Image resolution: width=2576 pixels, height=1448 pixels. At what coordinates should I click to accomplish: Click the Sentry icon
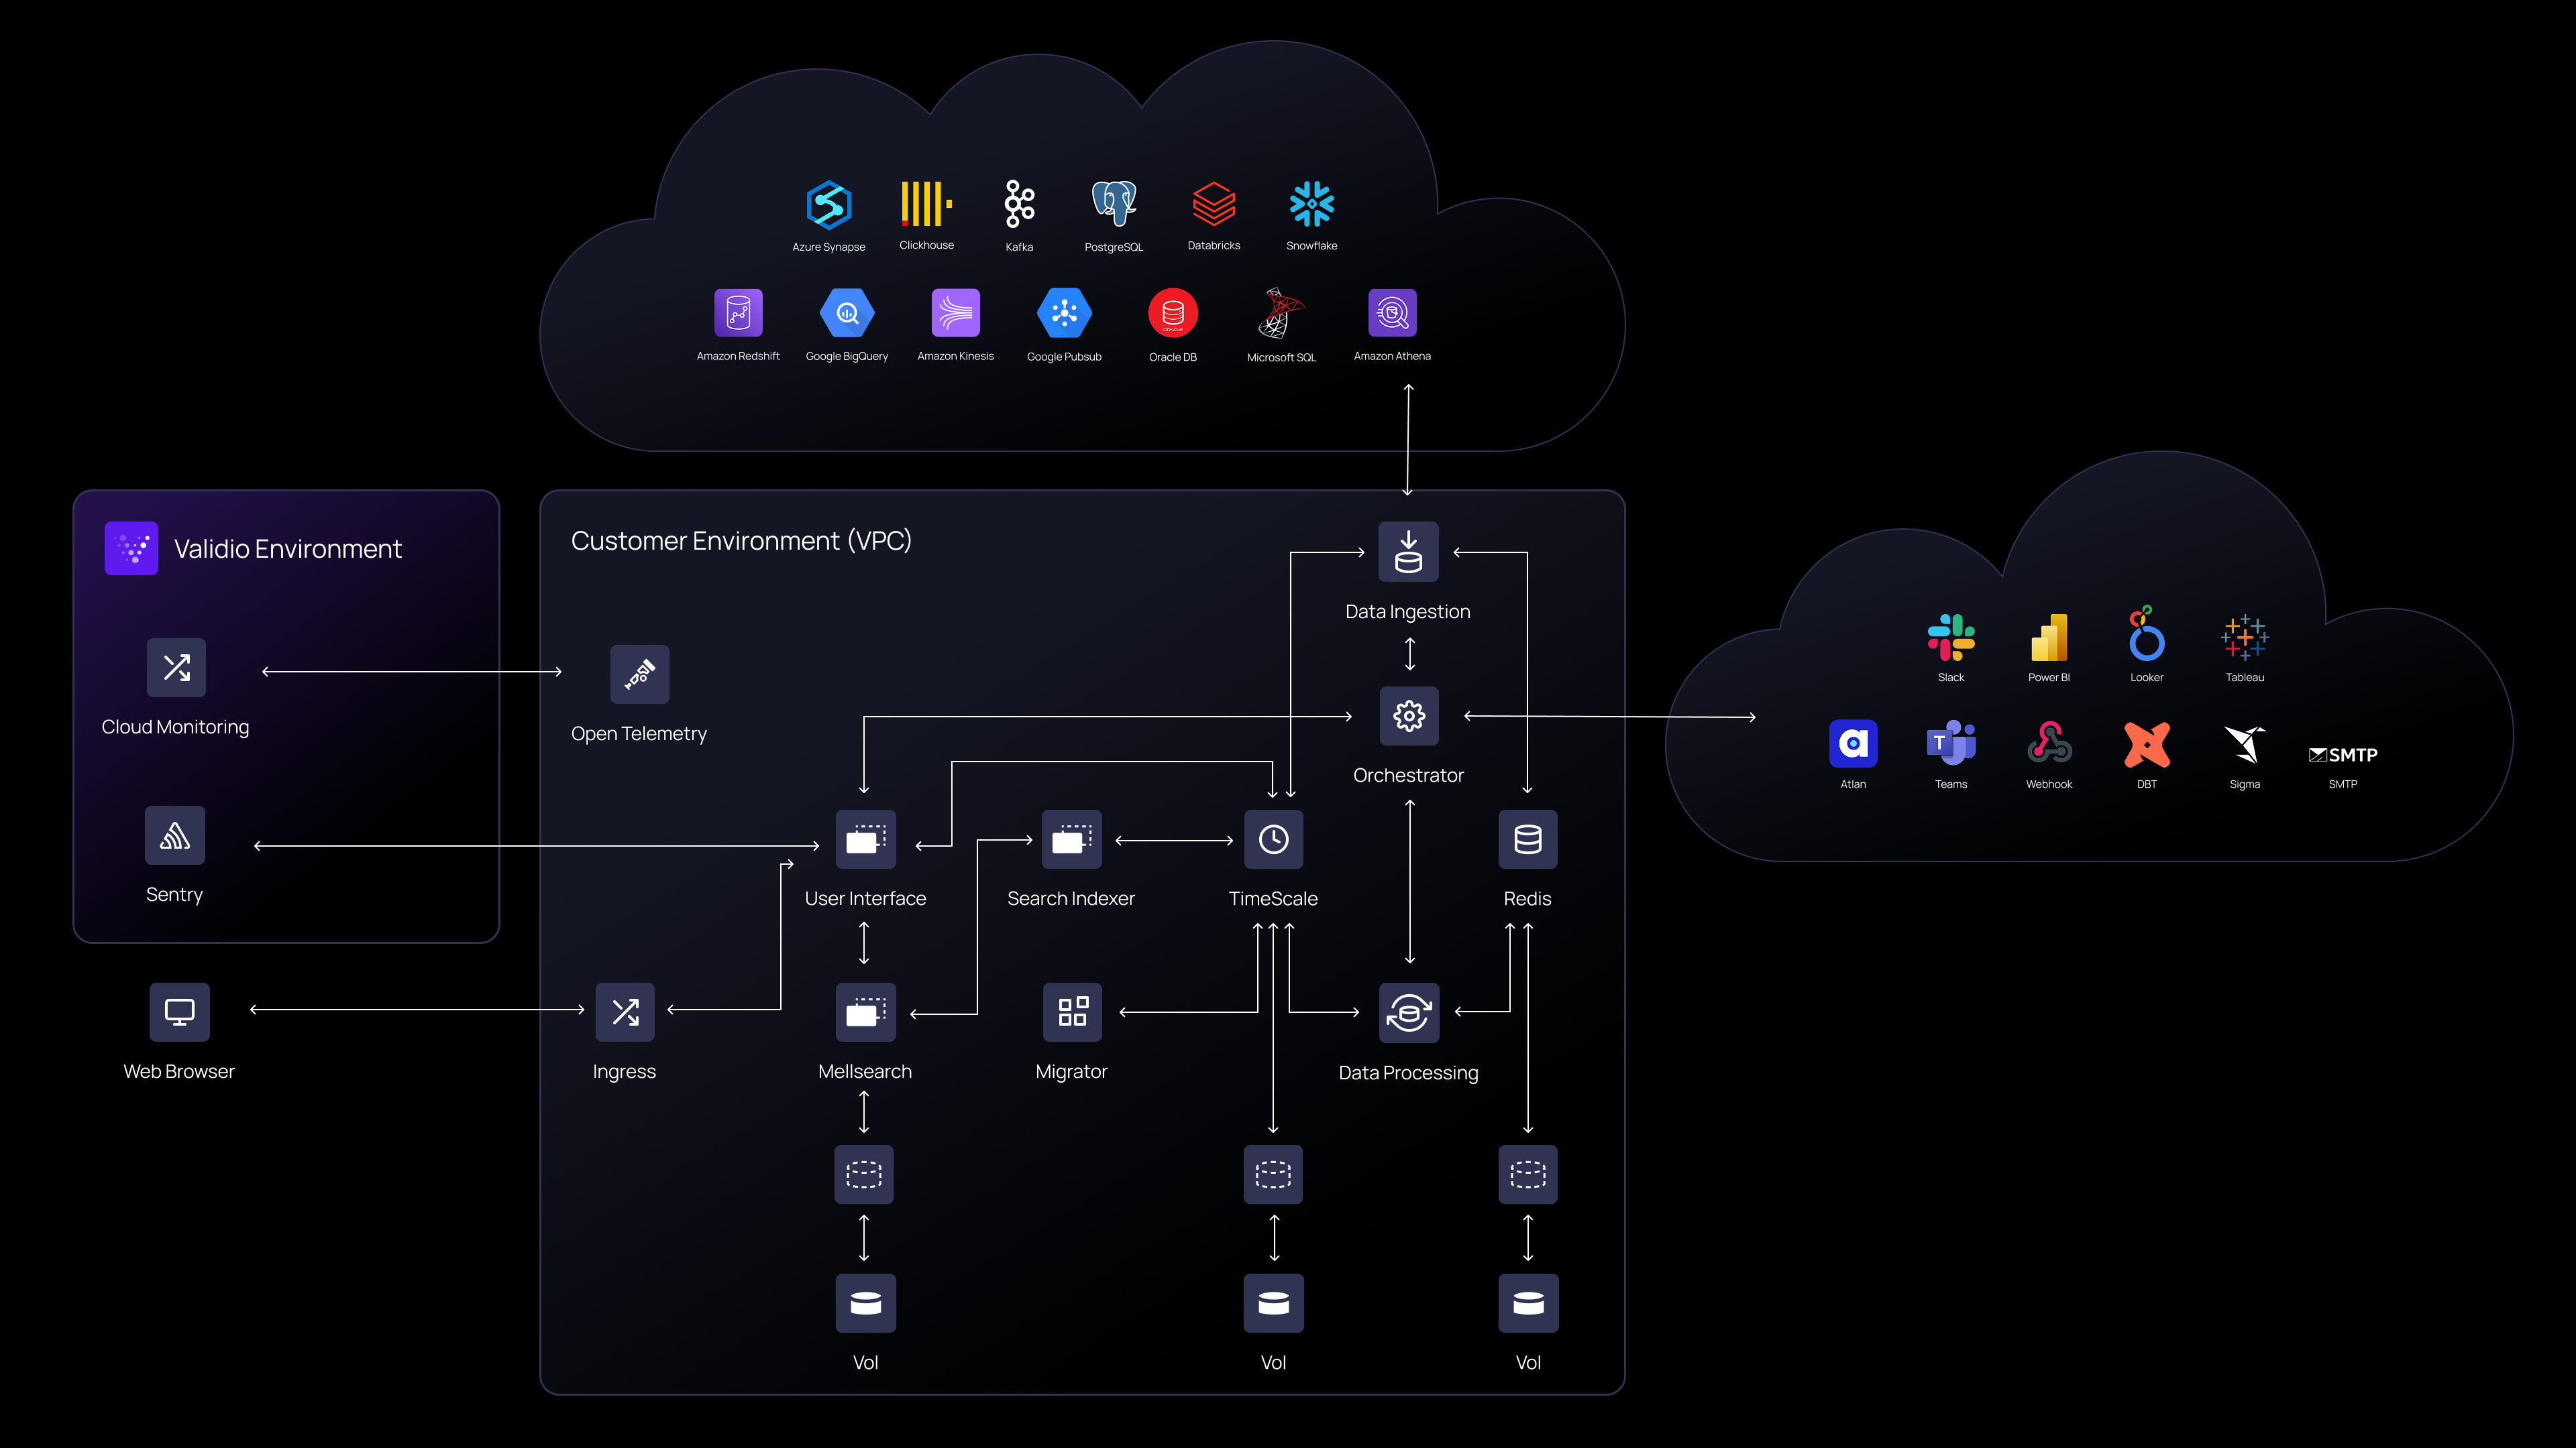pos(175,835)
